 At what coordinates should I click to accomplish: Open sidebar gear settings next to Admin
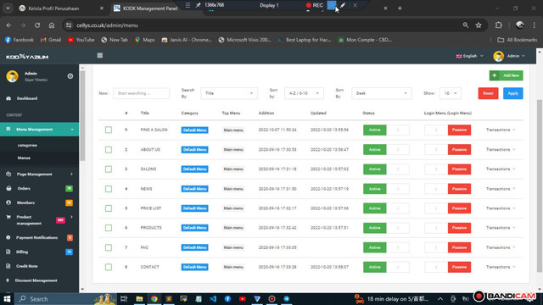click(x=70, y=76)
